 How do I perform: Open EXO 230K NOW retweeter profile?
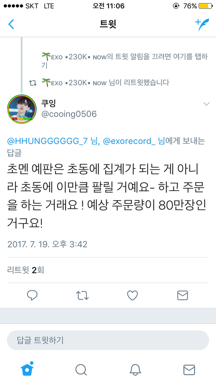click(x=74, y=83)
